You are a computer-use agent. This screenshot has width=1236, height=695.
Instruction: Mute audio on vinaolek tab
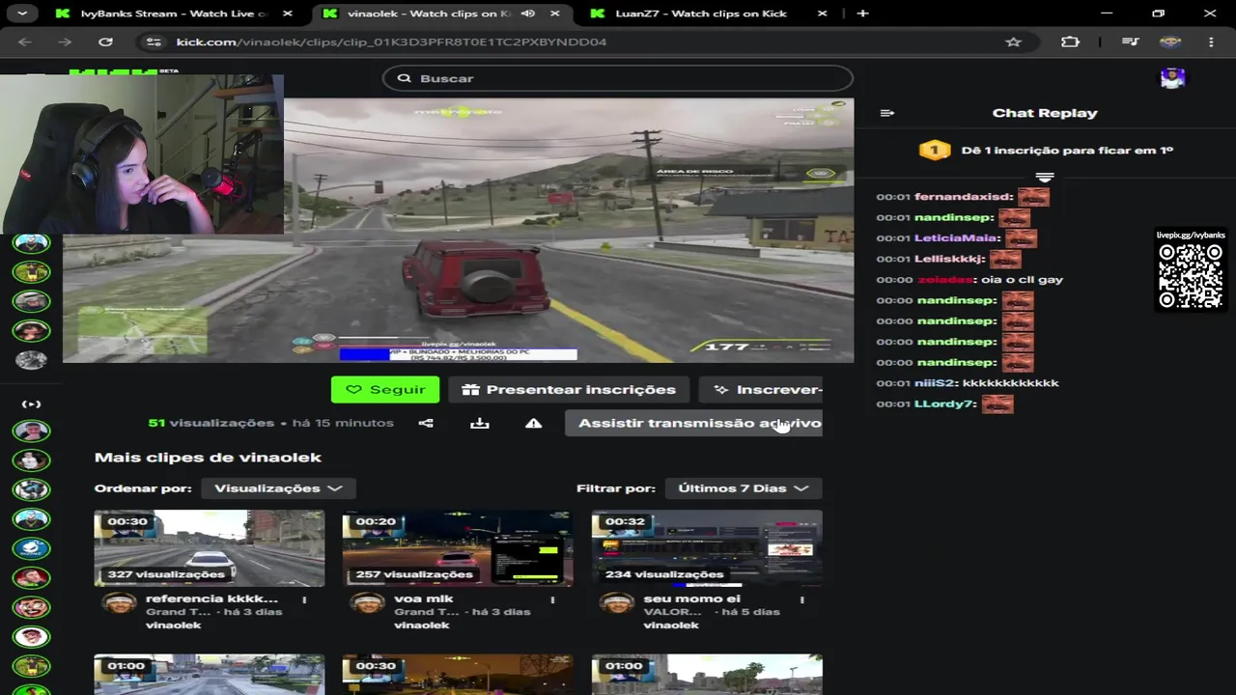[528, 14]
